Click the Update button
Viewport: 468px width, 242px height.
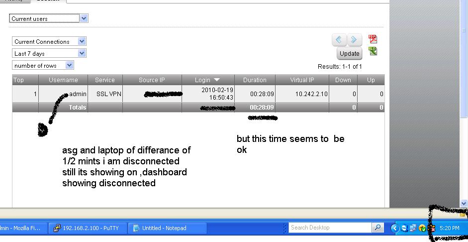[350, 54]
